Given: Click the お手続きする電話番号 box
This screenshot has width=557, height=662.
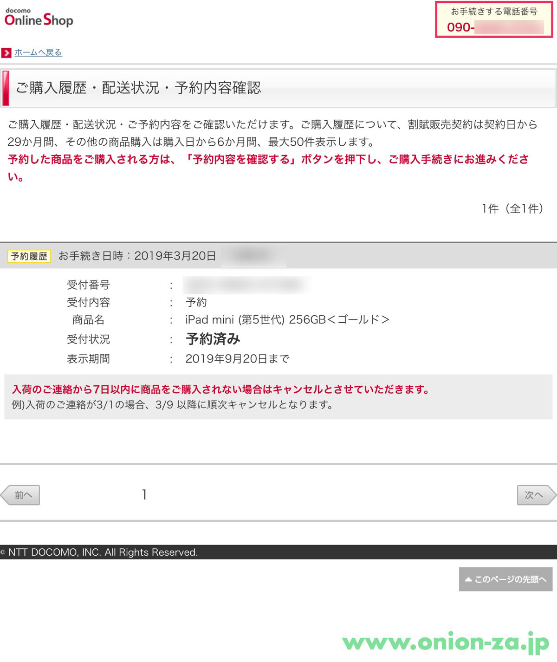Looking at the screenshot, I should (494, 19).
